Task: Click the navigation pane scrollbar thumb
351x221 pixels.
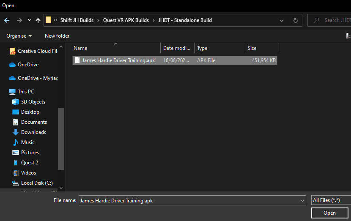Action: [x=61, y=139]
